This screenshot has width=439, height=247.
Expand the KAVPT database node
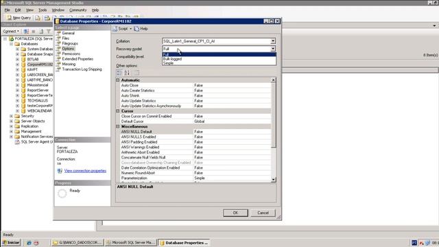(17, 69)
